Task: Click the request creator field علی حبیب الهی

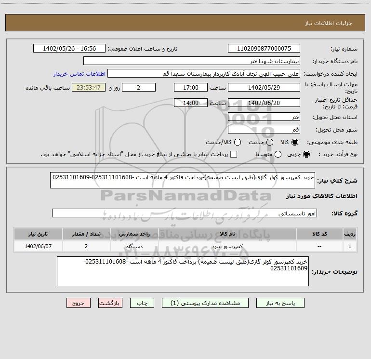Action: pyautogui.click(x=204, y=74)
